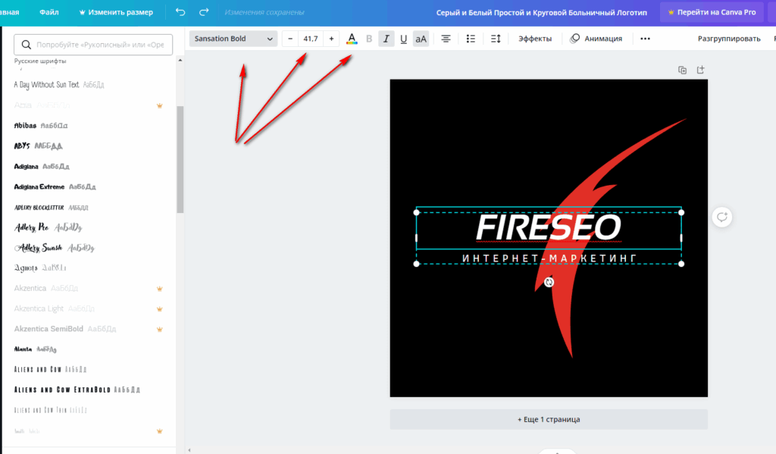
Task: Toggle italic text formatting
Action: point(386,39)
